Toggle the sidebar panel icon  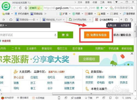point(4,20)
